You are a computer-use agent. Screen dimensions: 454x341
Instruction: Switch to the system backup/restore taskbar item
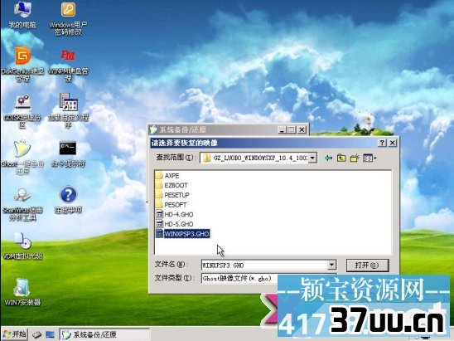[104, 334]
